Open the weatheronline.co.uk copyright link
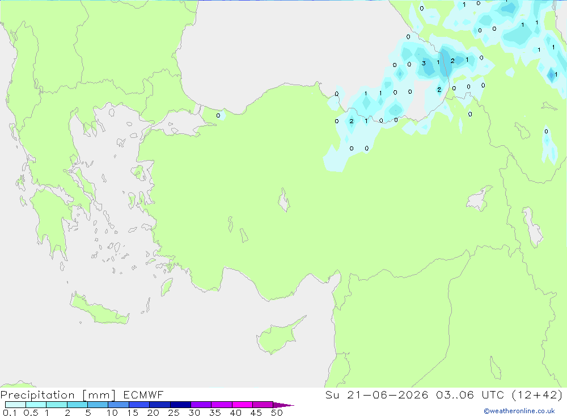The image size is (567, 416). pyautogui.click(x=519, y=411)
